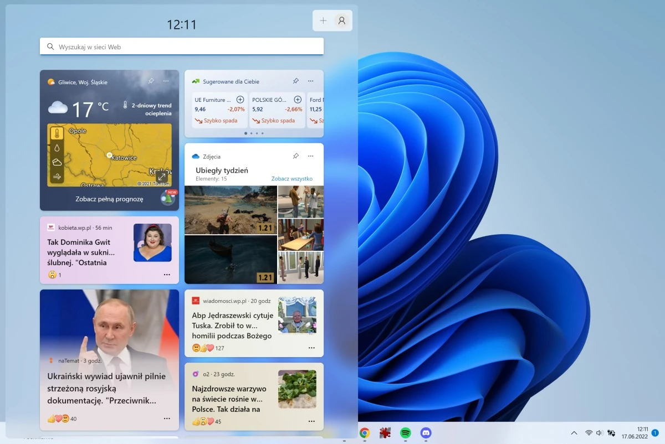This screenshot has height=444, width=665.
Task: Add a new widget using the plus icon
Action: [323, 20]
